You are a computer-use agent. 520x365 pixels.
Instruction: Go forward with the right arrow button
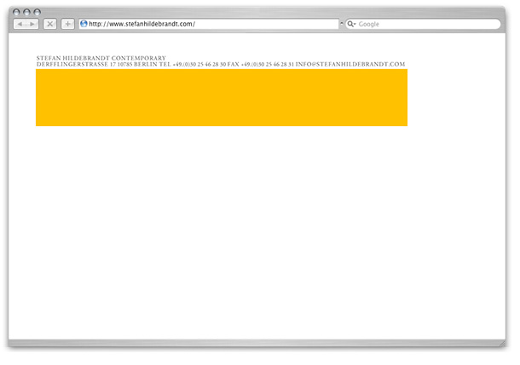click(32, 24)
